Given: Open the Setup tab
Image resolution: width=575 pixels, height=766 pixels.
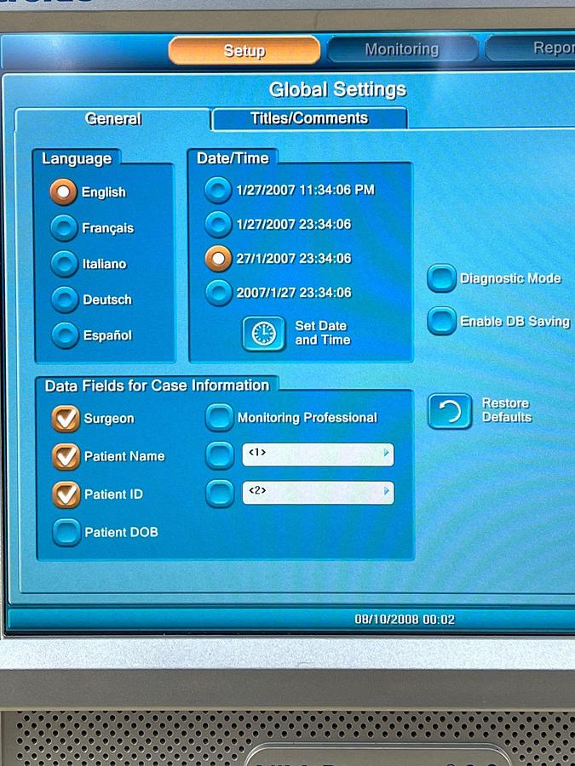Looking at the screenshot, I should tap(244, 50).
